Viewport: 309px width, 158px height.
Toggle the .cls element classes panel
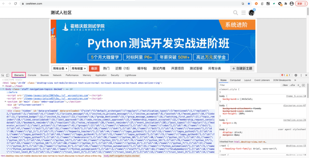click(x=292, y=85)
